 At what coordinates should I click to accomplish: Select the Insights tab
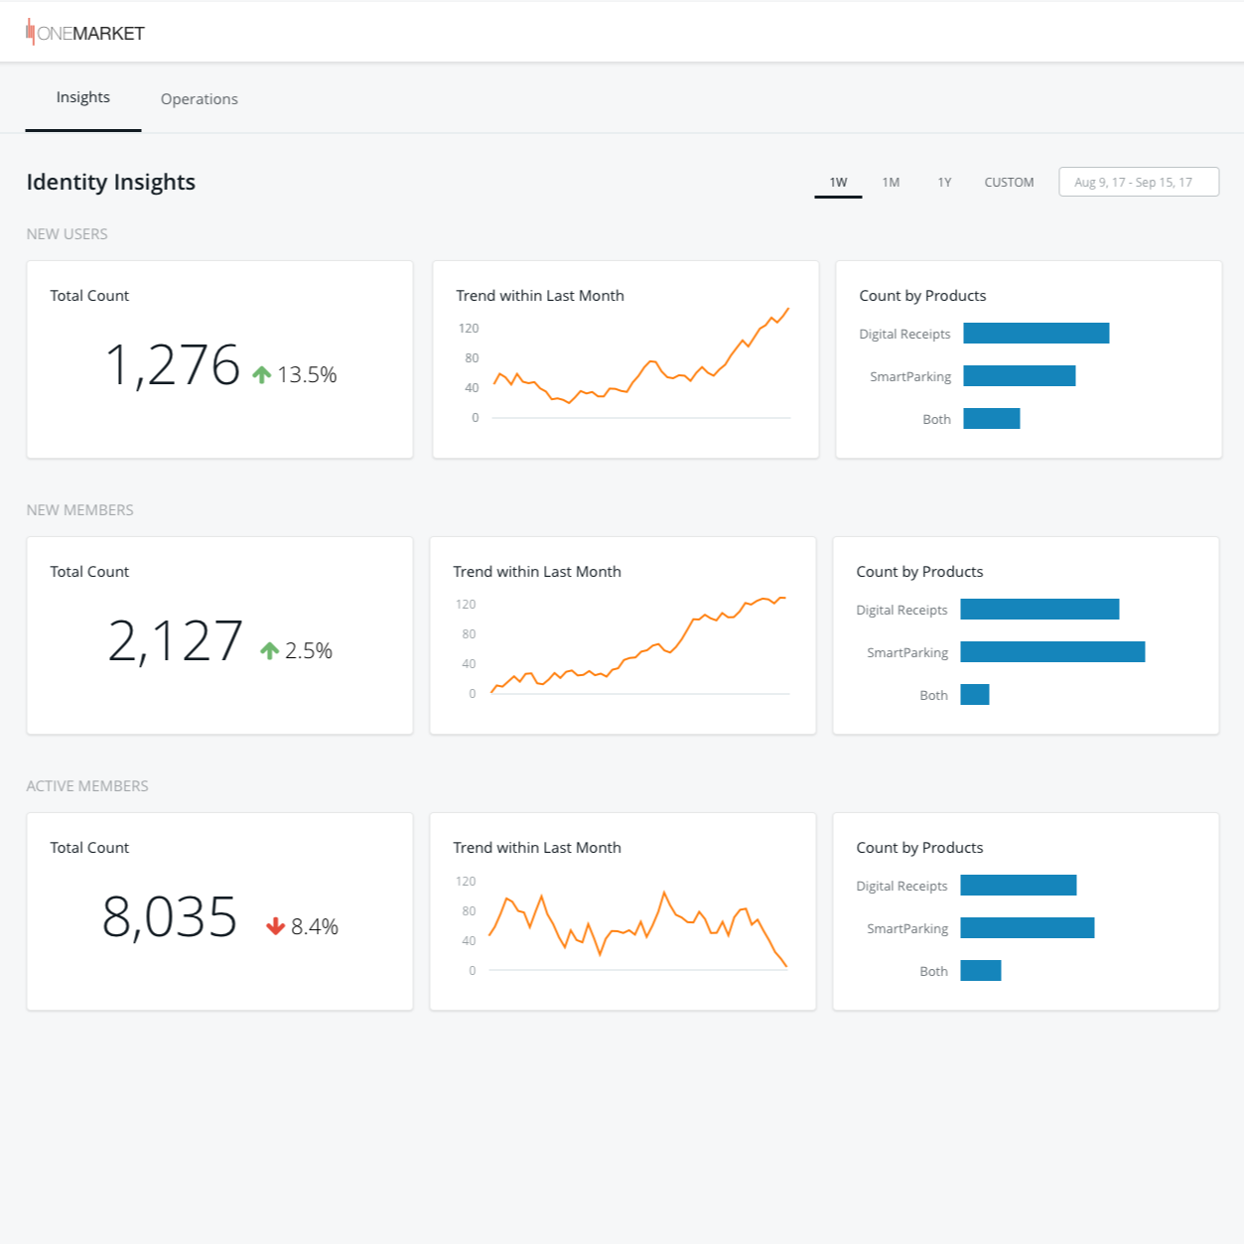click(82, 96)
